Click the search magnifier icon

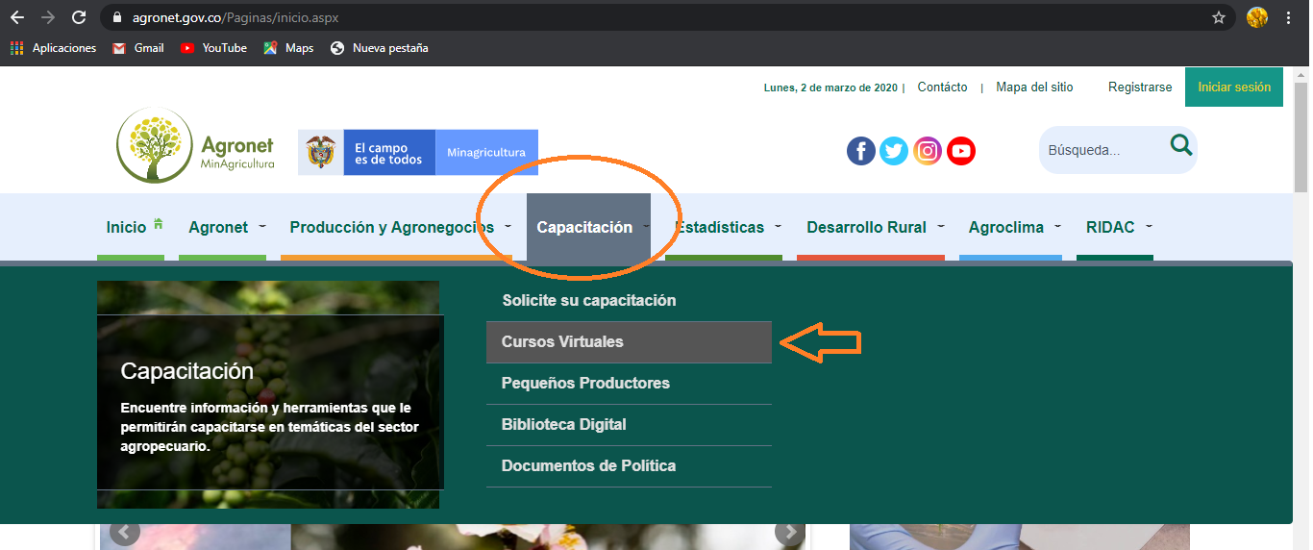coord(1180,146)
